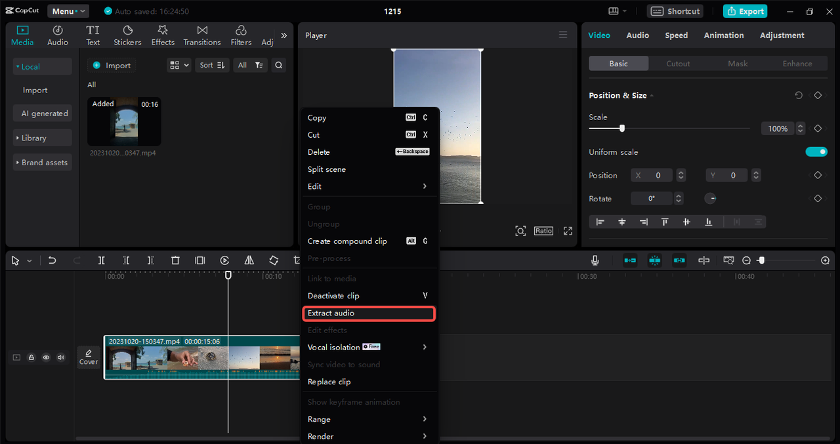Viewport: 840px width, 444px height.
Task: Switch to the Audio inspector tab
Action: [x=637, y=35]
